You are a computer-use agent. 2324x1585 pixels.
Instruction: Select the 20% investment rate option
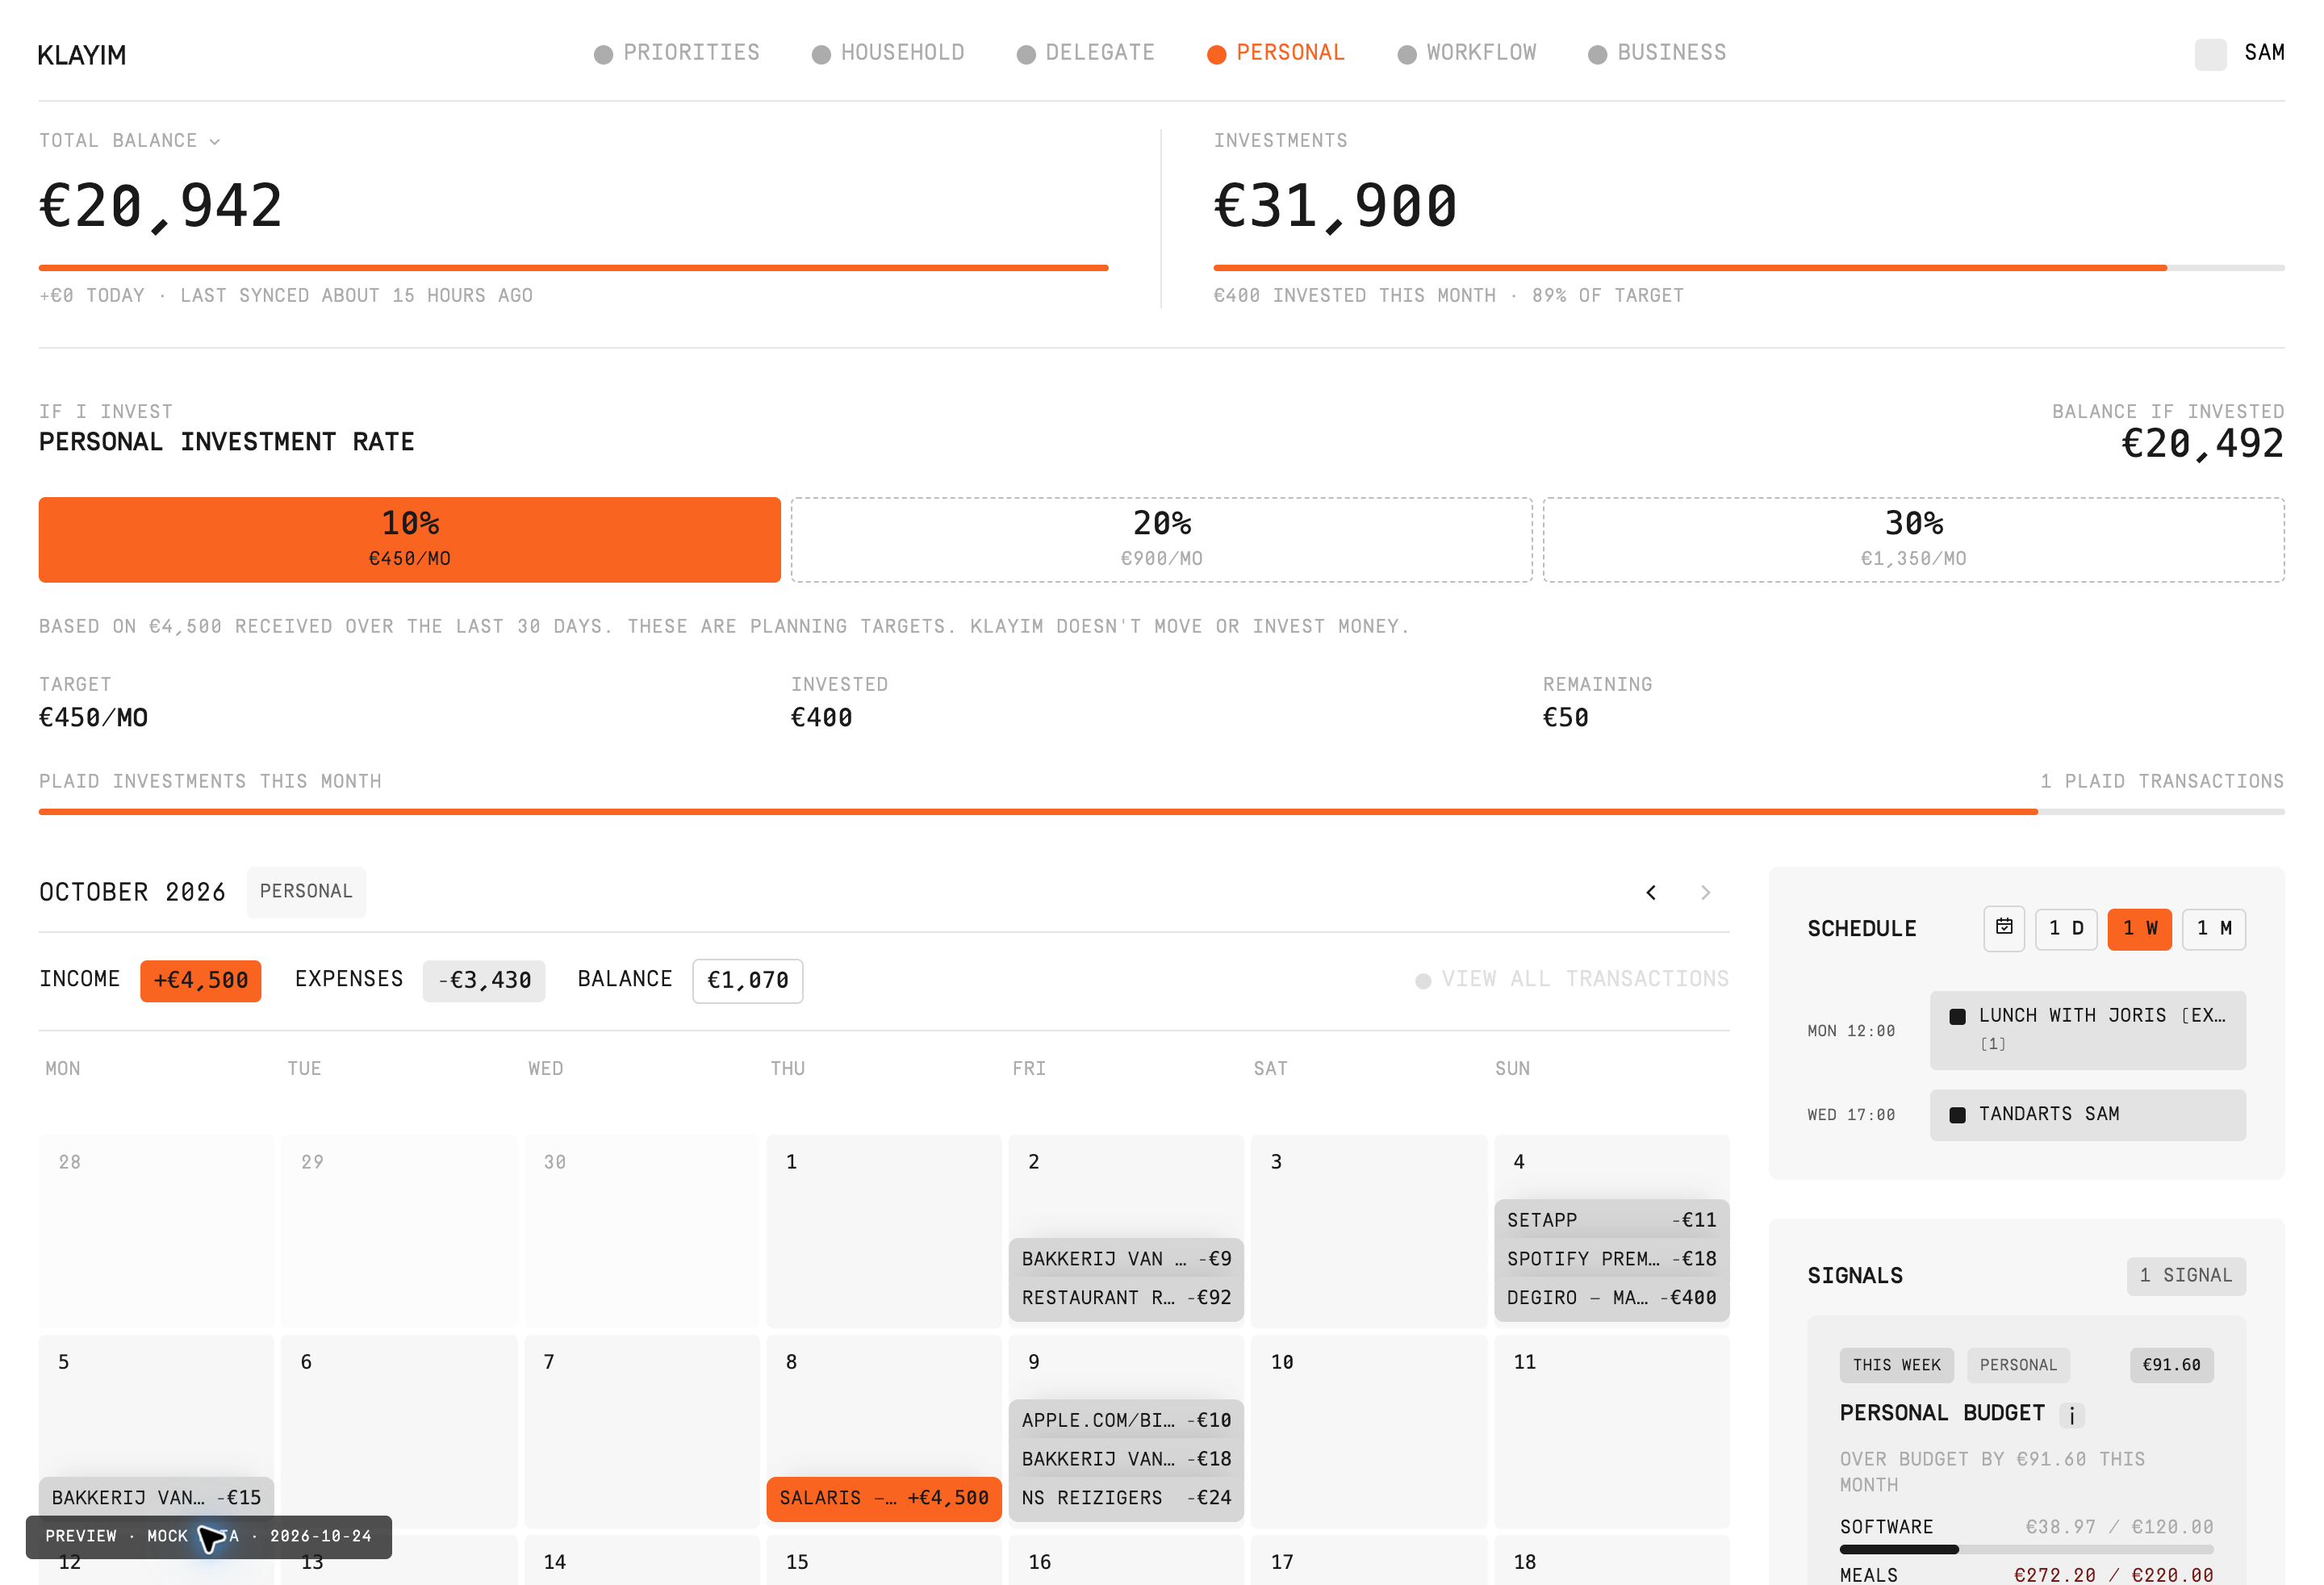click(1161, 540)
